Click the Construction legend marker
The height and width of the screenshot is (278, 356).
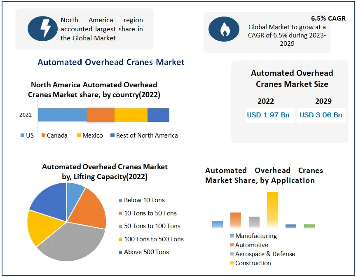[232, 263]
